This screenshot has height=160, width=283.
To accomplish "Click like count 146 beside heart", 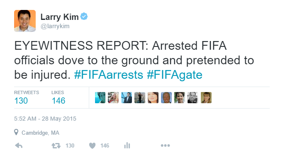I will pos(105,145).
